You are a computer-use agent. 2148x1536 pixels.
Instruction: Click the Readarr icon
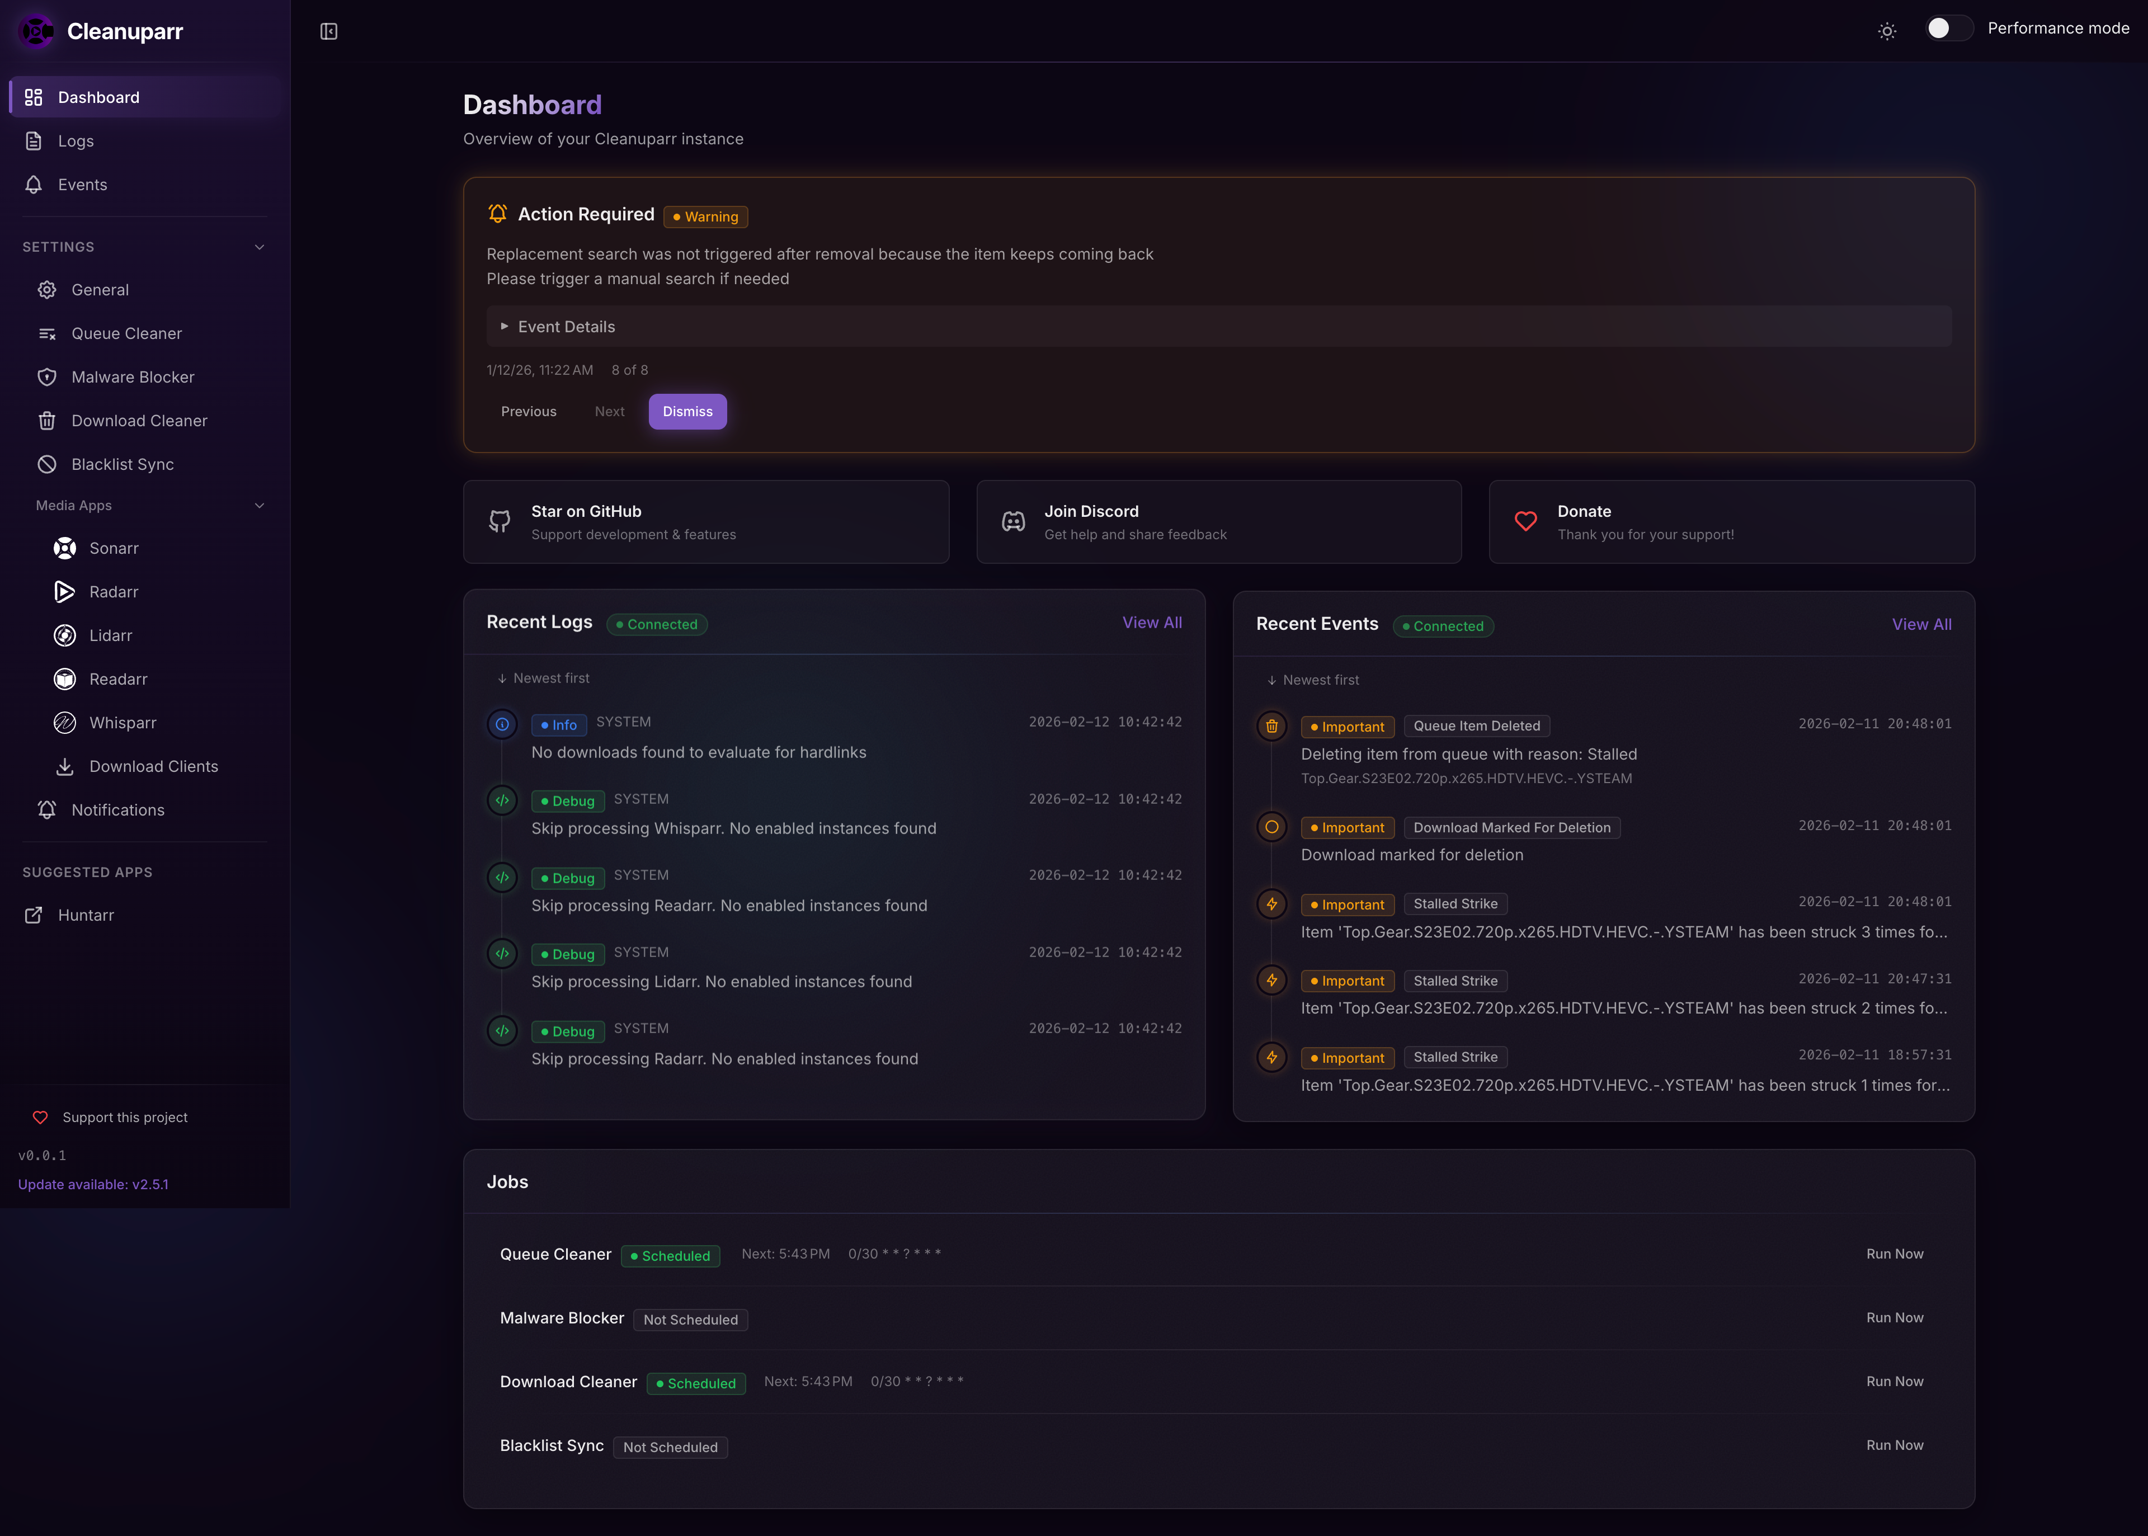(x=64, y=679)
